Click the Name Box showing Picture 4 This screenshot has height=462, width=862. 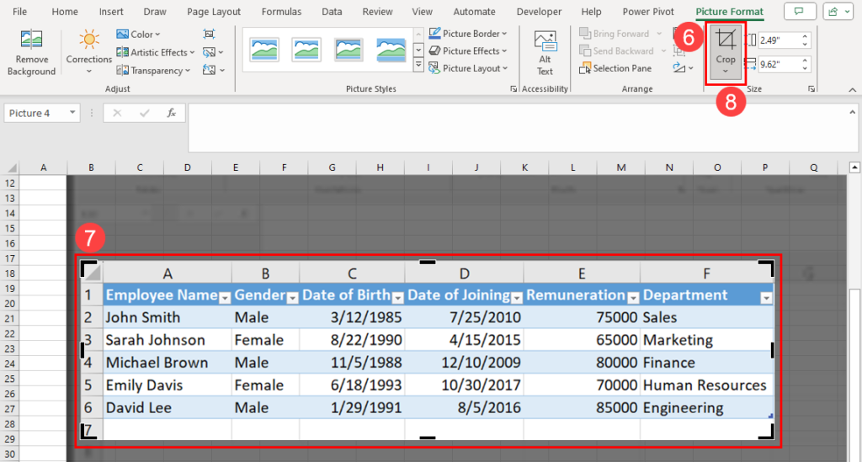point(35,113)
